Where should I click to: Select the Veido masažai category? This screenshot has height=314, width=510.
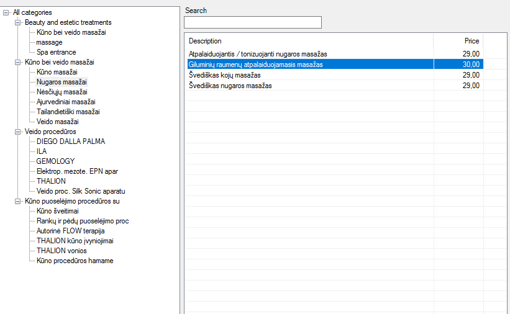pos(58,122)
